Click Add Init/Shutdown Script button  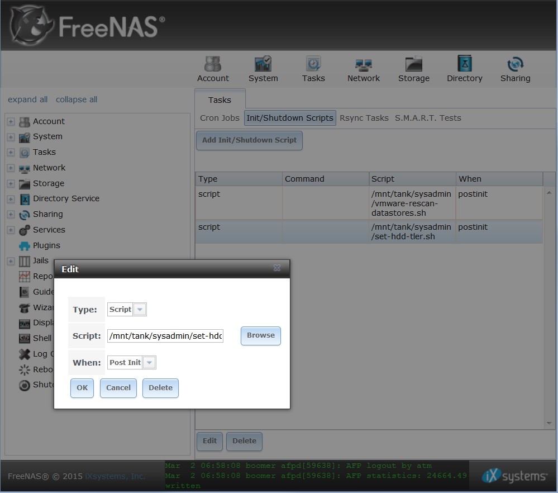point(249,140)
